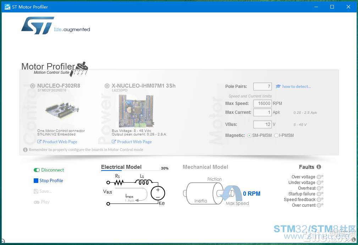Click Stop Profile button
The width and height of the screenshot is (358, 245).
click(48, 180)
